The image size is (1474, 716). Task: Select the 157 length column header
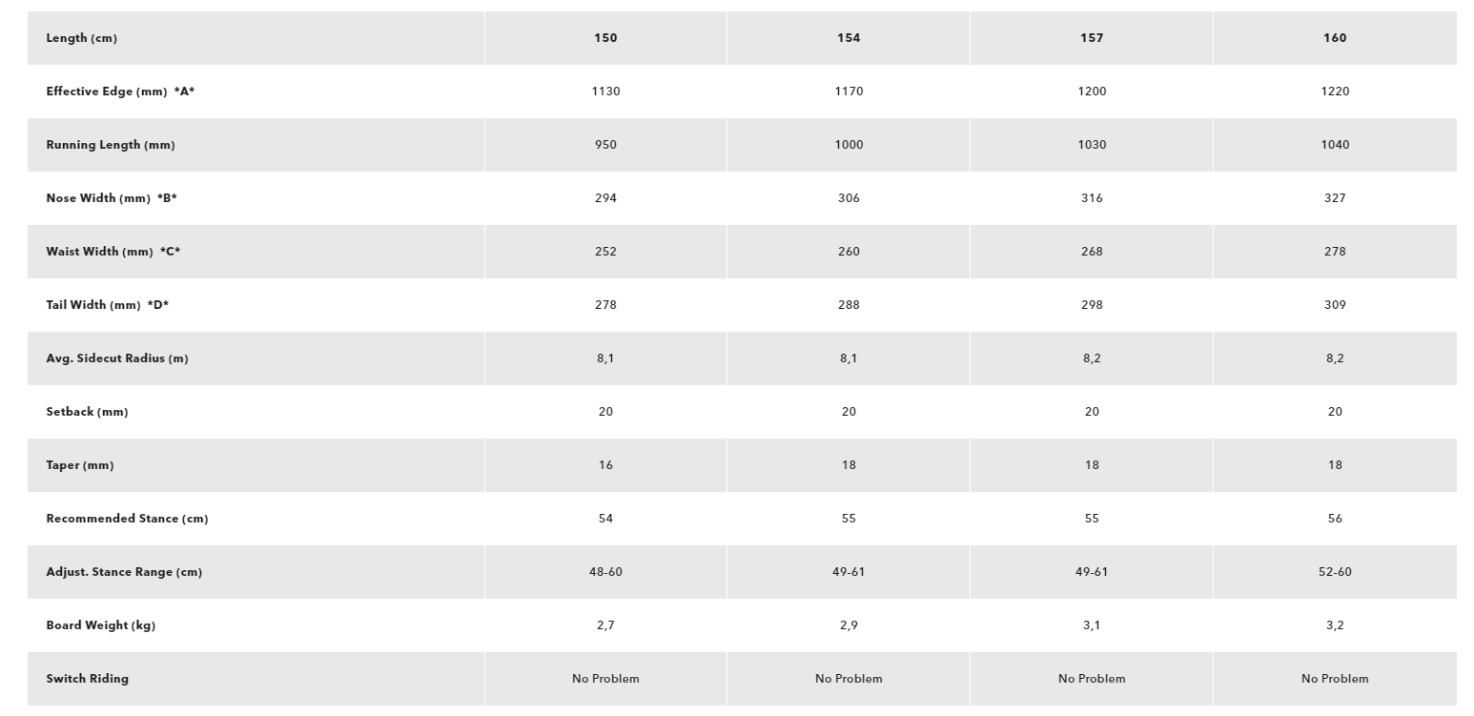click(x=1092, y=38)
